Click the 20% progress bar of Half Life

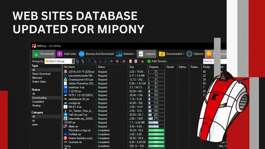point(157,115)
